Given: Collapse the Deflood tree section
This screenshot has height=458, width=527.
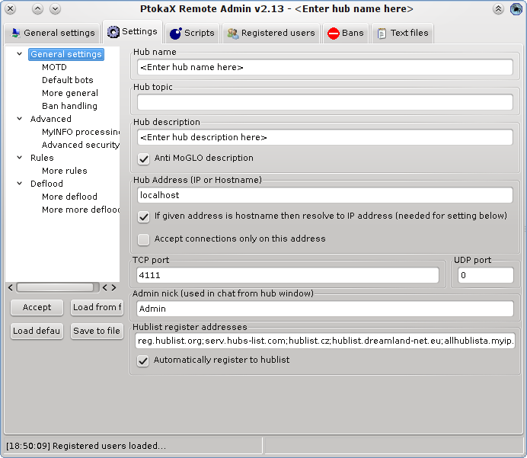Looking at the screenshot, I should click(x=20, y=184).
